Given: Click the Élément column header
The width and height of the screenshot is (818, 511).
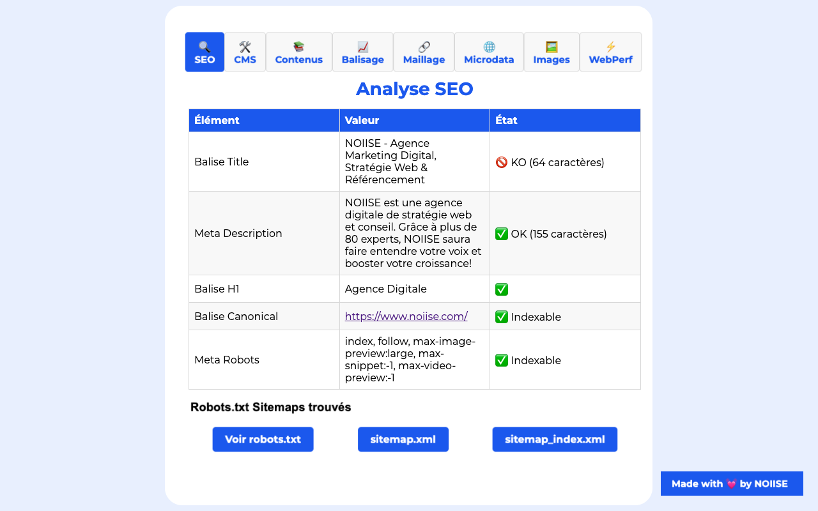Looking at the screenshot, I should tap(264, 120).
